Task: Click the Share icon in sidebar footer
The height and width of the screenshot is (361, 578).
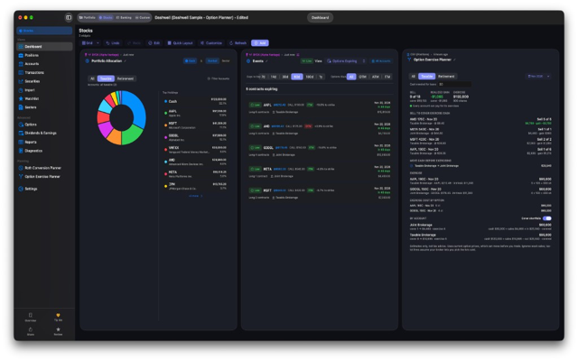Action: [x=31, y=329]
